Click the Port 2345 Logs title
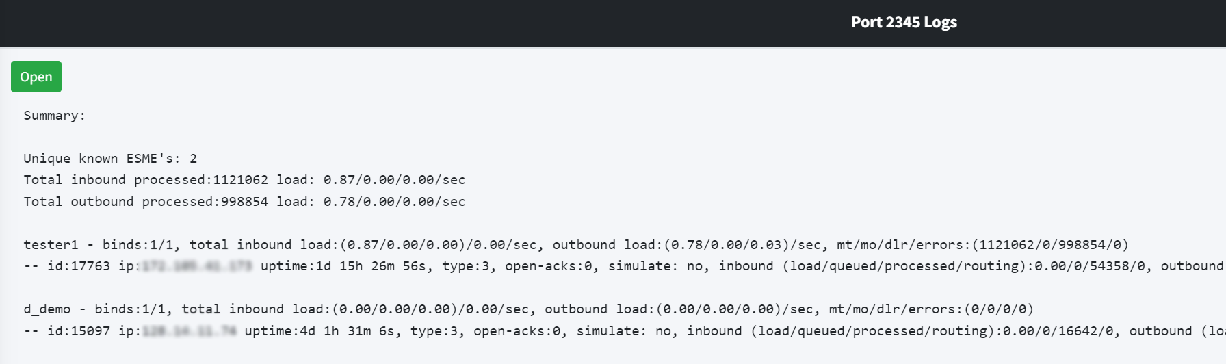Image resolution: width=1226 pixels, height=364 pixels. coord(904,23)
